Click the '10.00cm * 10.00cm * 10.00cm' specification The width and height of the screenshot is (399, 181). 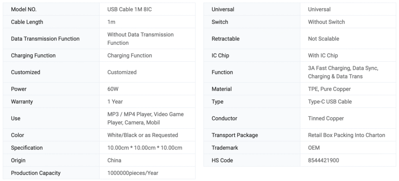(145, 148)
